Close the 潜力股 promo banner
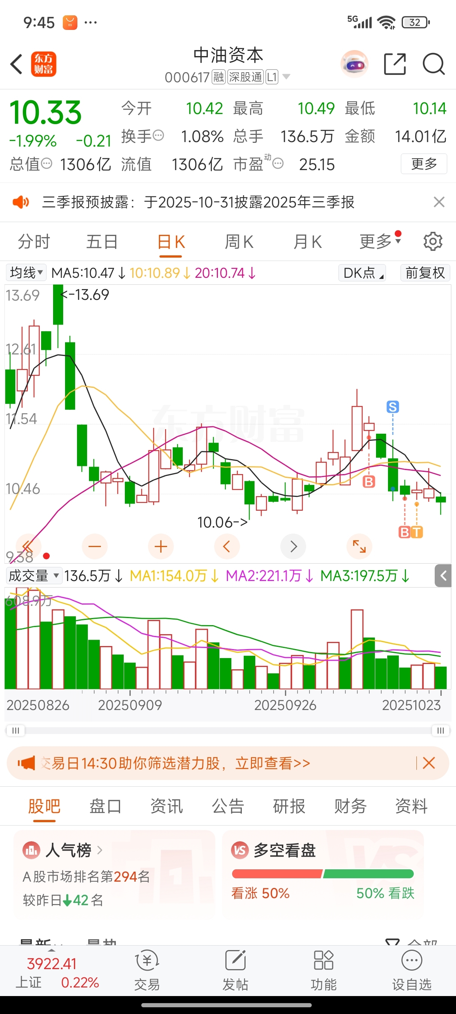Screen dimensions: 456x1014 (x=429, y=763)
